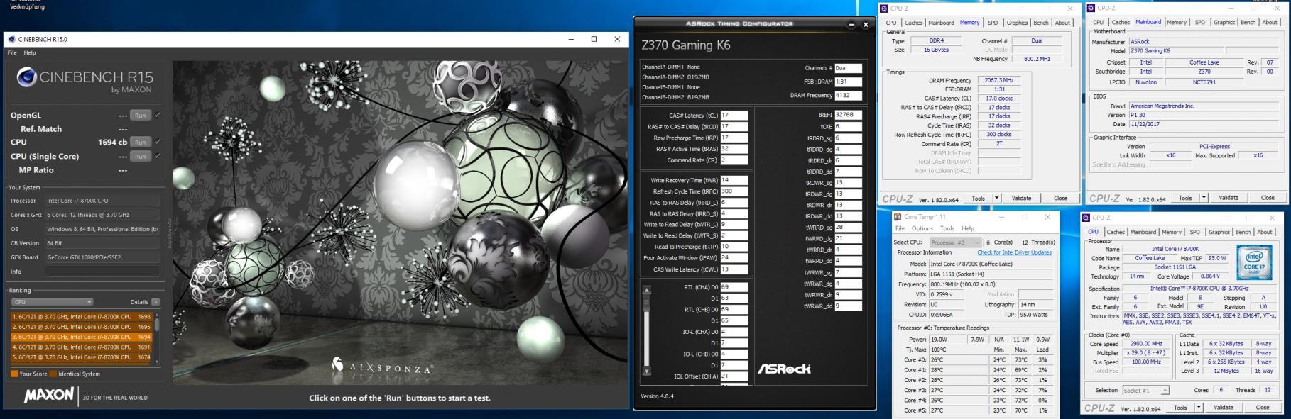Switch to the SPD tab in the CPU-Z Memory window
1291x419 pixels.
[993, 23]
